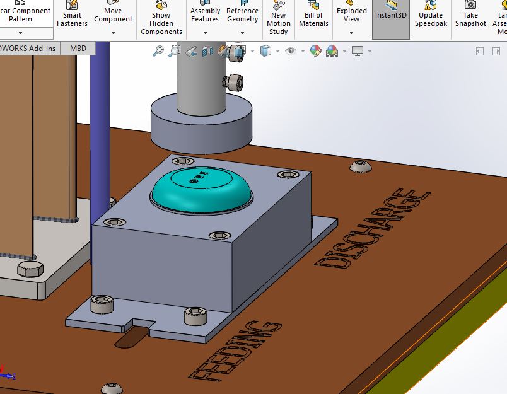Expand View Orientation dropdown arrow
The width and height of the screenshot is (507, 394).
pos(252,51)
